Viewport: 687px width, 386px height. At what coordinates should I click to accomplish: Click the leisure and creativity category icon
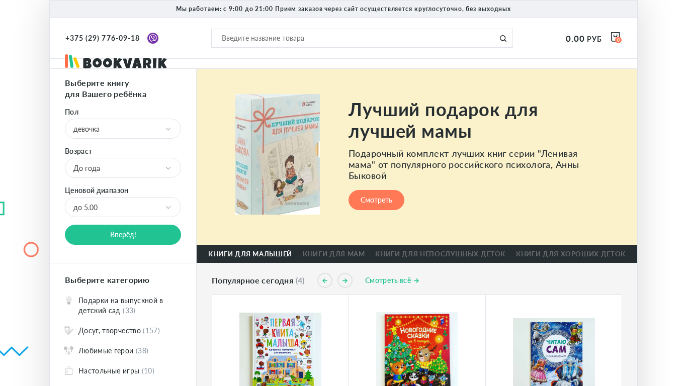coord(69,330)
